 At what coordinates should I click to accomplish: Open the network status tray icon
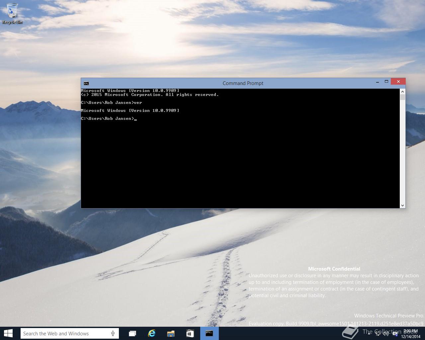pyautogui.click(x=378, y=334)
